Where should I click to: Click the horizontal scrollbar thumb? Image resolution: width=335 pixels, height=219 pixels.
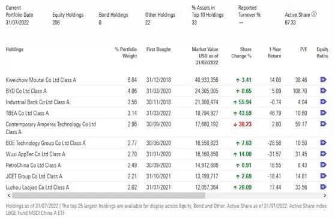point(109,195)
